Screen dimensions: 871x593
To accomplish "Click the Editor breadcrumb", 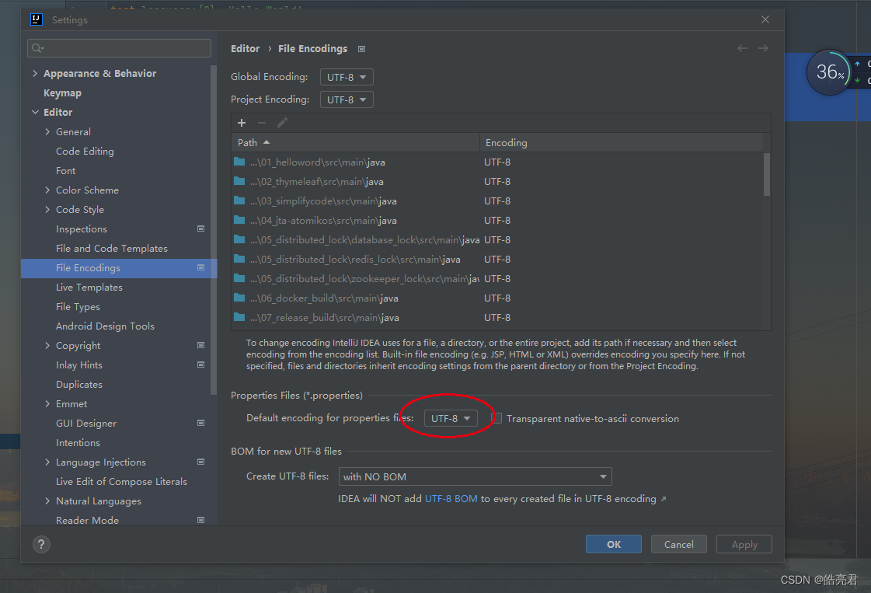I will click(x=245, y=48).
